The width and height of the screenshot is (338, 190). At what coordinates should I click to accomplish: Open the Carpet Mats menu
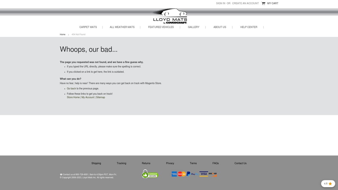tap(88, 27)
